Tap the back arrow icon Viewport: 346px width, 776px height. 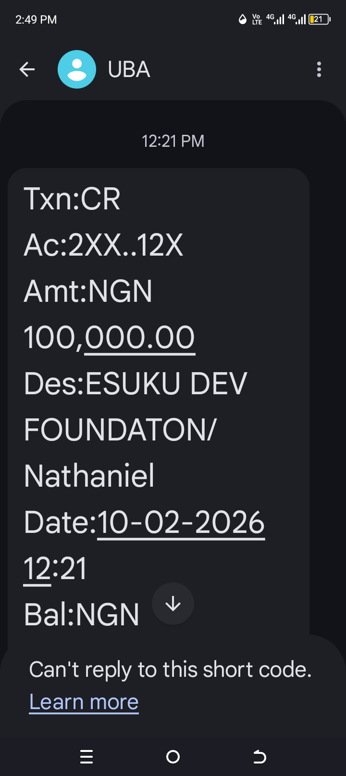[27, 70]
